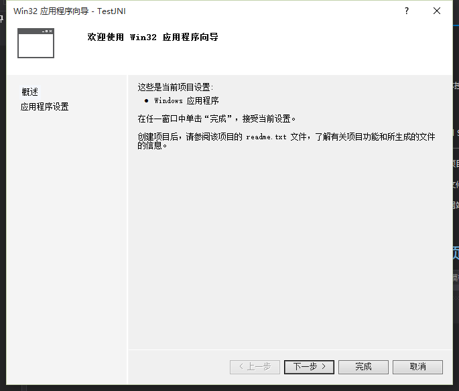
Task: Close the Win32 应用程序向导 dialog
Action: 437,11
